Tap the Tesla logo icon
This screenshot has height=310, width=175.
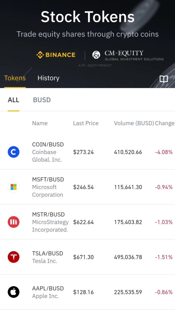pyautogui.click(x=14, y=257)
